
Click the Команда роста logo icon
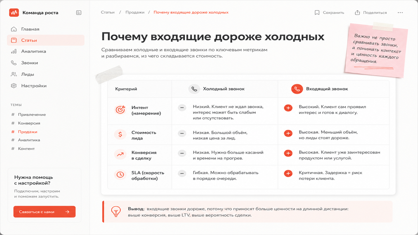(x=14, y=13)
